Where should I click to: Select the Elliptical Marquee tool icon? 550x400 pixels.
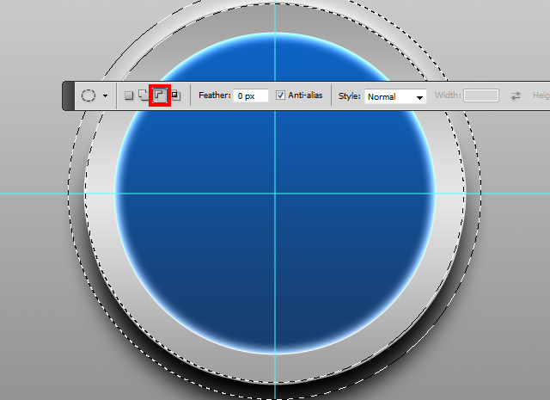(89, 95)
